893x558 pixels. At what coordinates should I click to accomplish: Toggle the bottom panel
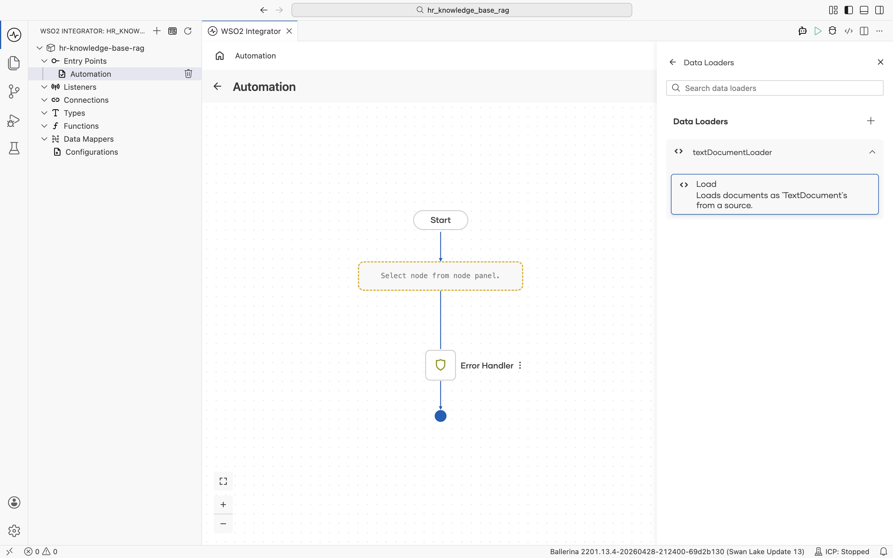click(x=864, y=10)
